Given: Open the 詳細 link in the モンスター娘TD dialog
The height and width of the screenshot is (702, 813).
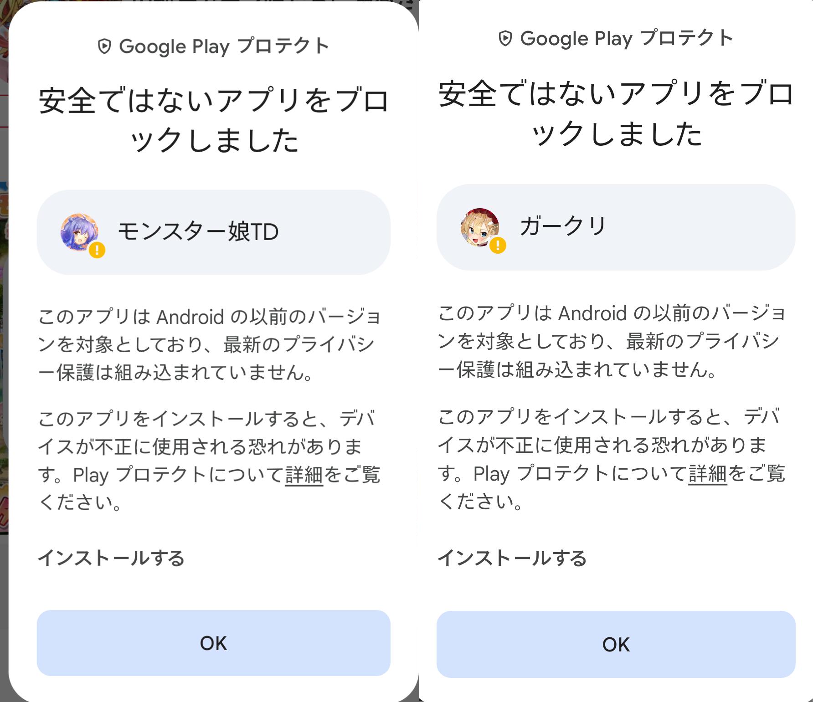Looking at the screenshot, I should coord(304,475).
